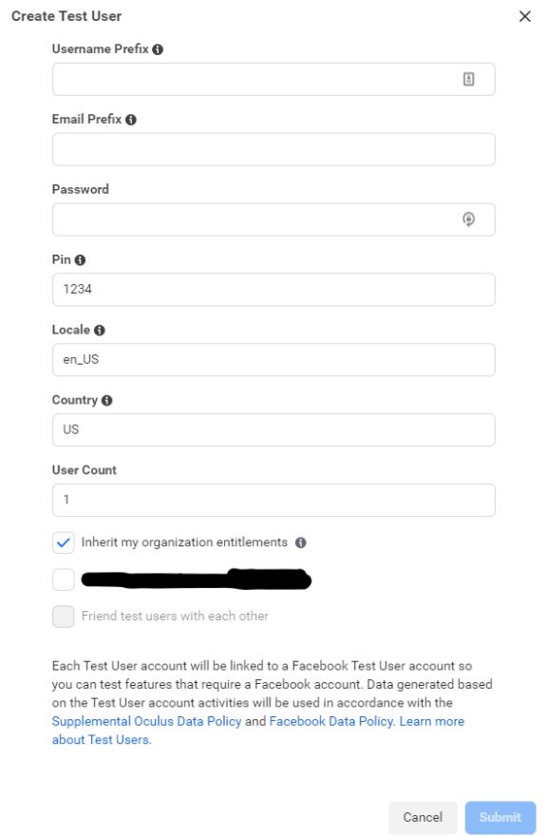Click the contact card icon in Username field
Image resolution: width=547 pixels, height=836 pixels.
pyautogui.click(x=468, y=79)
